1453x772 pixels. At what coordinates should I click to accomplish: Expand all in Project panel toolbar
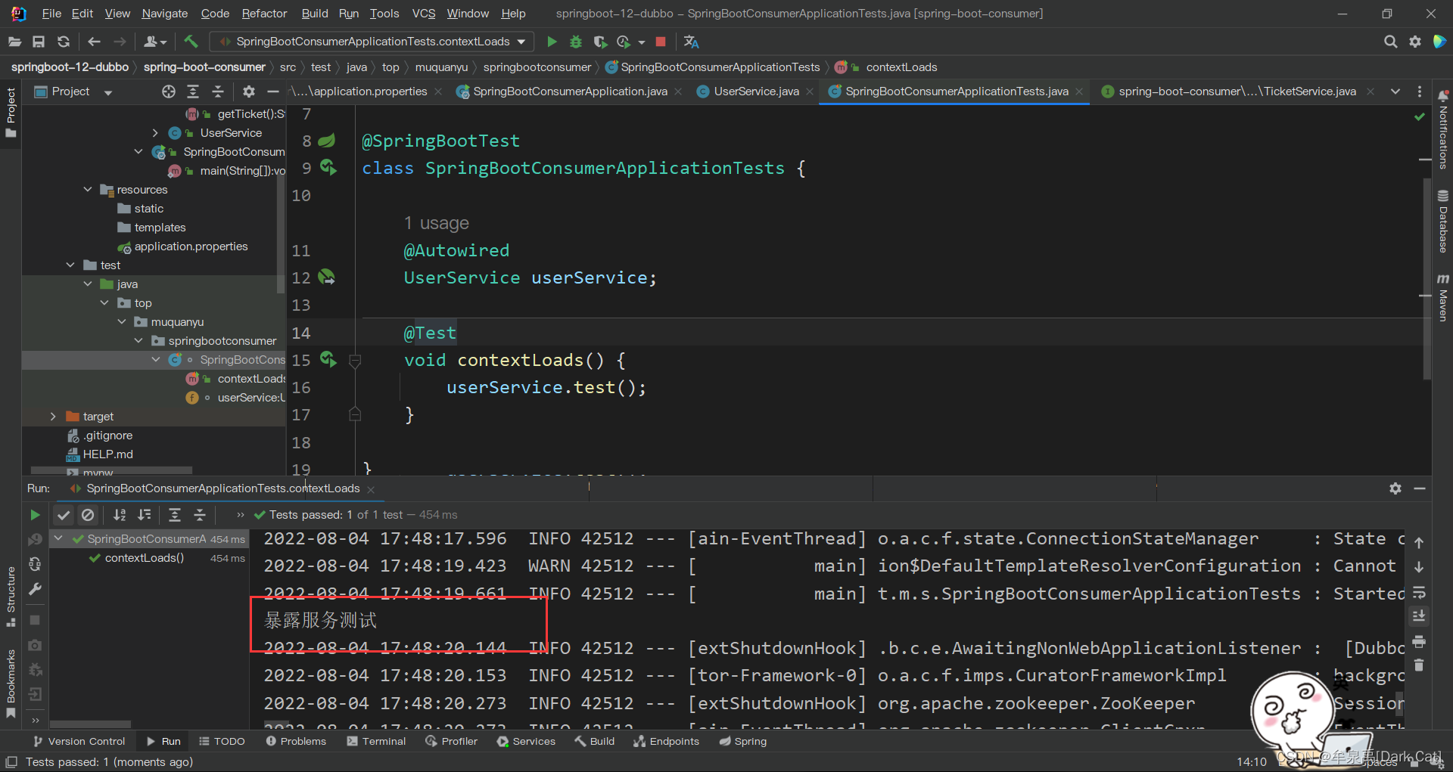point(193,91)
